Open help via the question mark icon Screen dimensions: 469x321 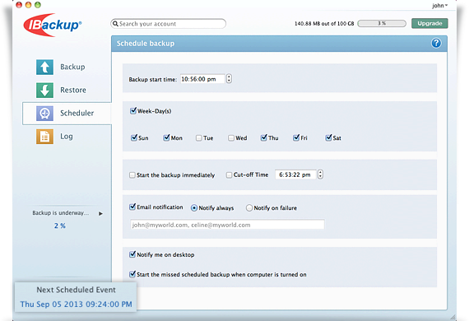click(x=436, y=44)
